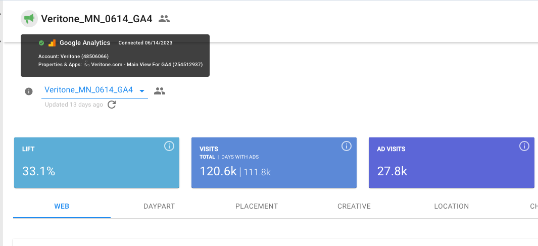
Task: Expand the campaign selector dropdown arrow
Action: point(142,91)
